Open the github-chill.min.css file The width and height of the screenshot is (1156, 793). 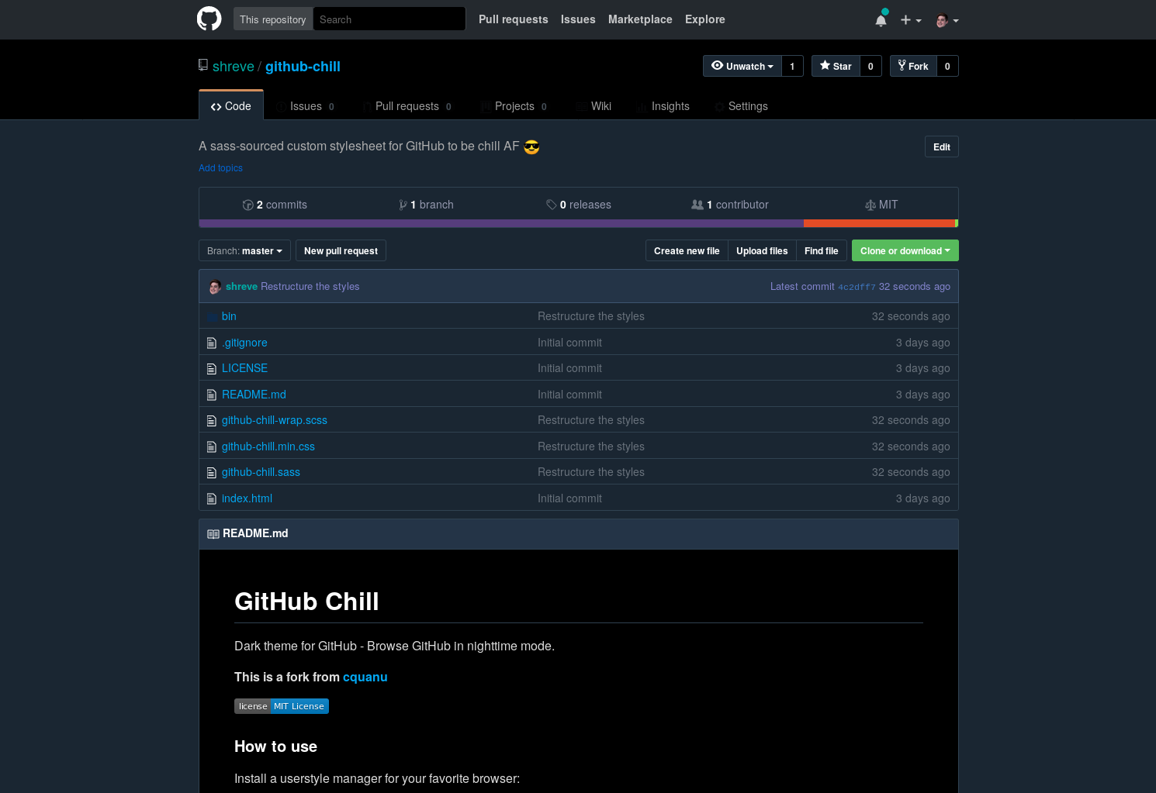point(268,446)
